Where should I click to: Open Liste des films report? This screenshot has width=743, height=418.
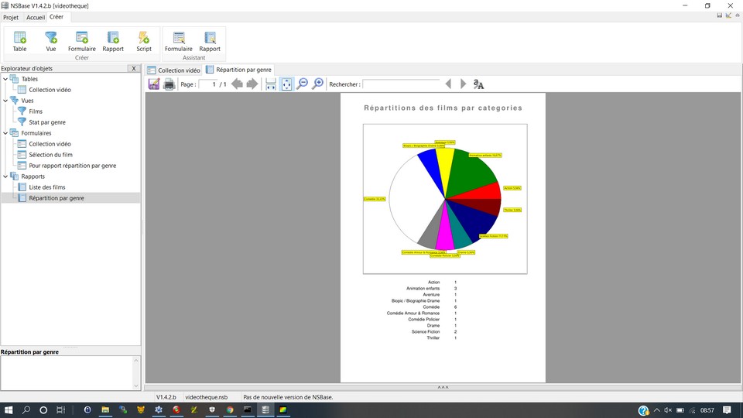[46, 187]
